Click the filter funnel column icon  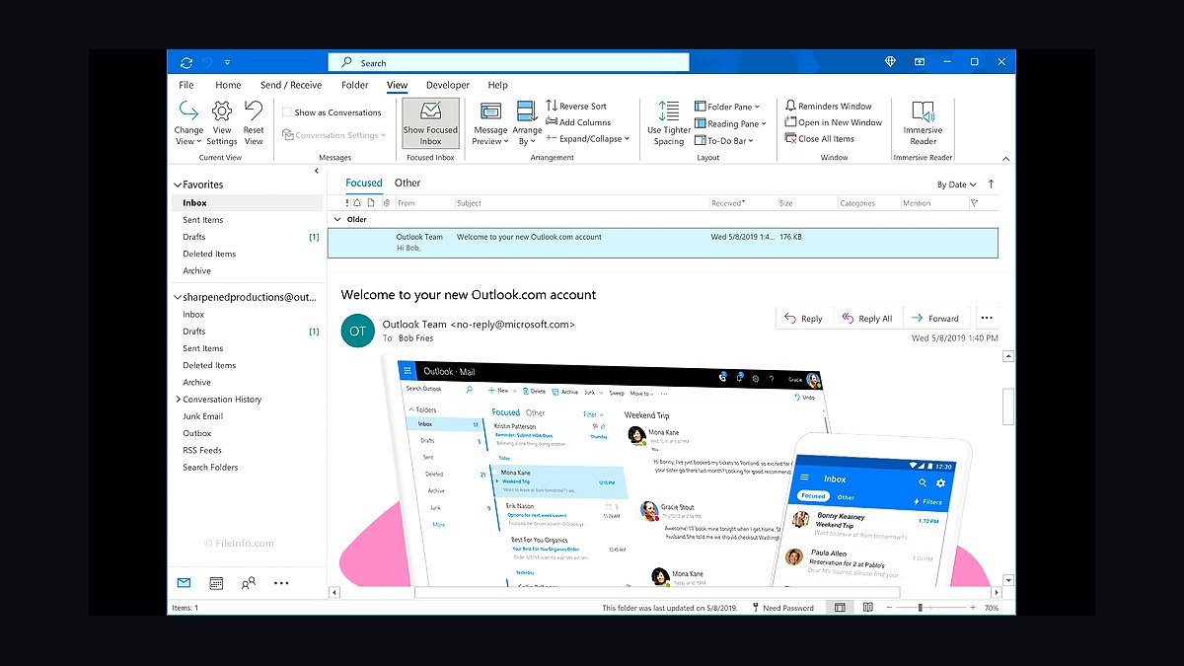pos(974,203)
